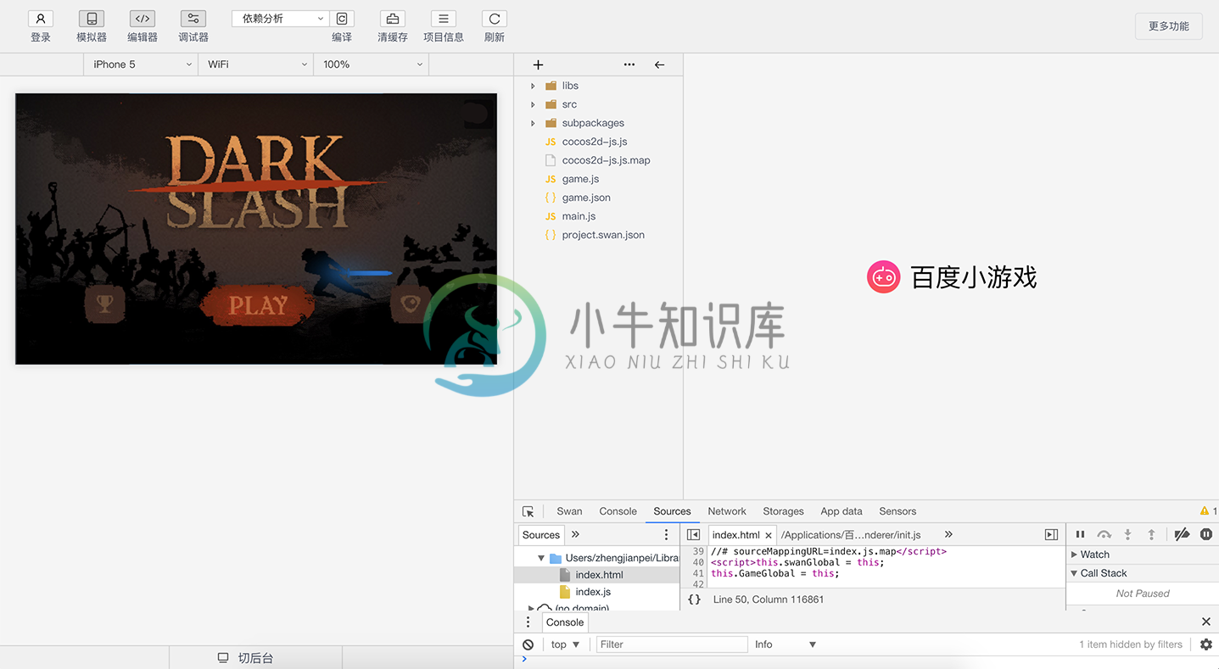The width and height of the screenshot is (1219, 669).
Task: Toggle the debugger sidebar icon
Action: 1051,534
